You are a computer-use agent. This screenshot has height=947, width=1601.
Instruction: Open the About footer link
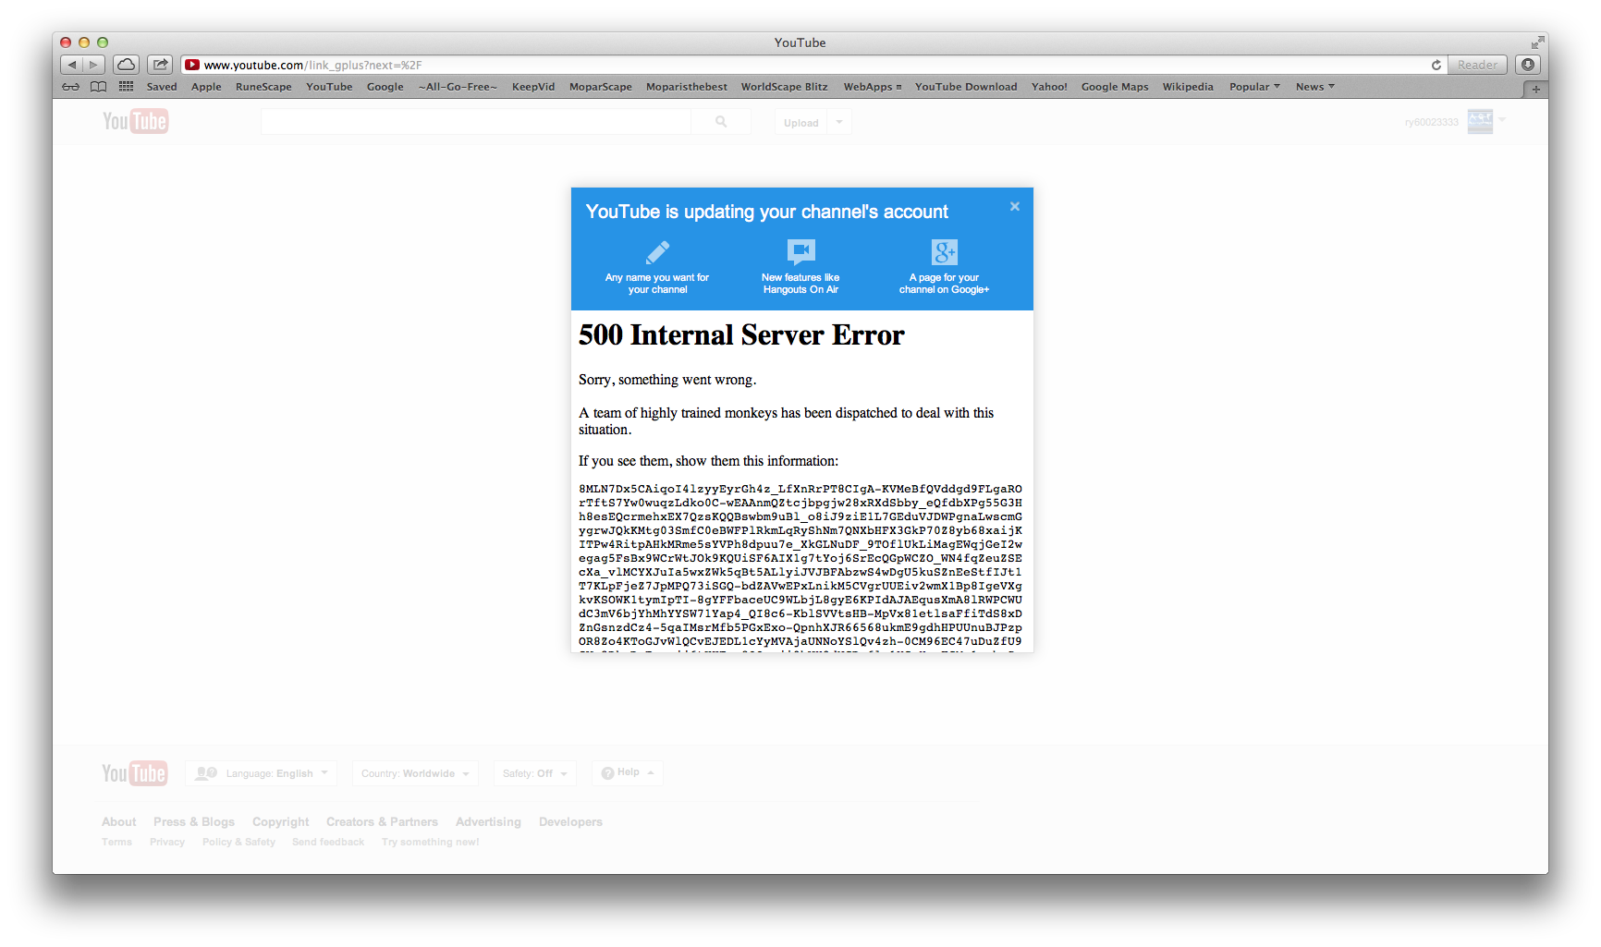(x=118, y=821)
